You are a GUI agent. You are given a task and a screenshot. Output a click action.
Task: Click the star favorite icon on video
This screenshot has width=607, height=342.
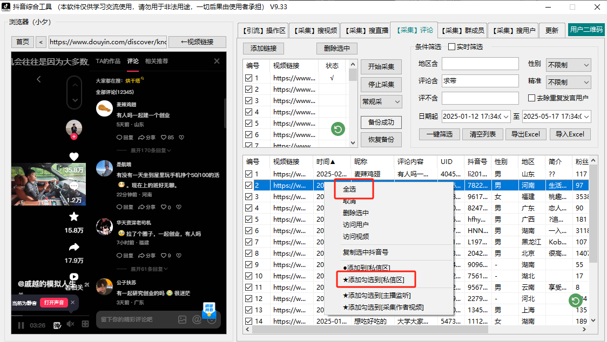[74, 217]
